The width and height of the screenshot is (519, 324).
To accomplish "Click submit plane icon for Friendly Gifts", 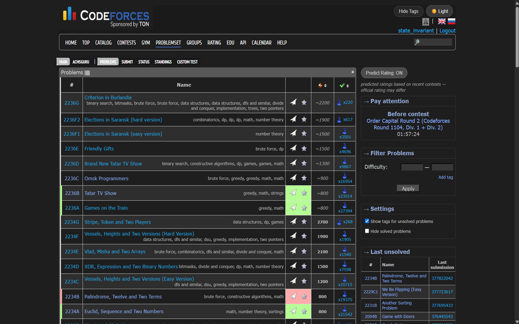I will [x=293, y=148].
